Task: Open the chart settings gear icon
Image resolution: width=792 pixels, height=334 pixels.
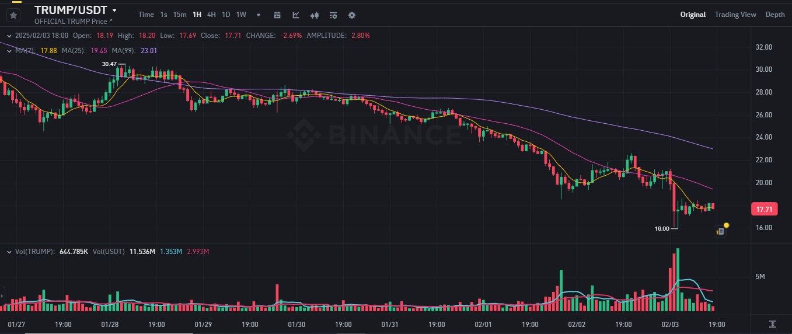Action: tap(352, 15)
